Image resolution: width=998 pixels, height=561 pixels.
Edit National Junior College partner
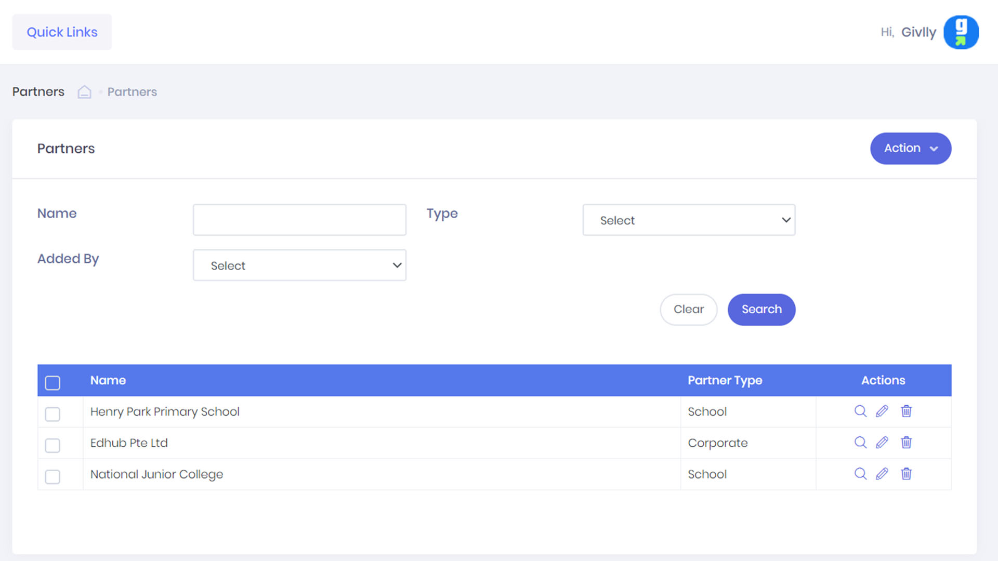882,474
